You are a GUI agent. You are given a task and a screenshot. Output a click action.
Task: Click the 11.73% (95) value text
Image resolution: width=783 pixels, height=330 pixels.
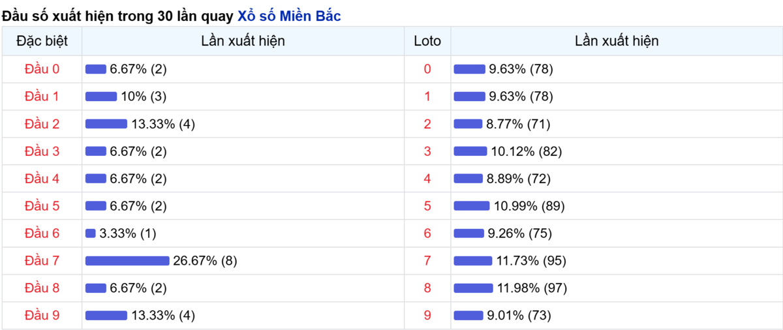click(531, 261)
